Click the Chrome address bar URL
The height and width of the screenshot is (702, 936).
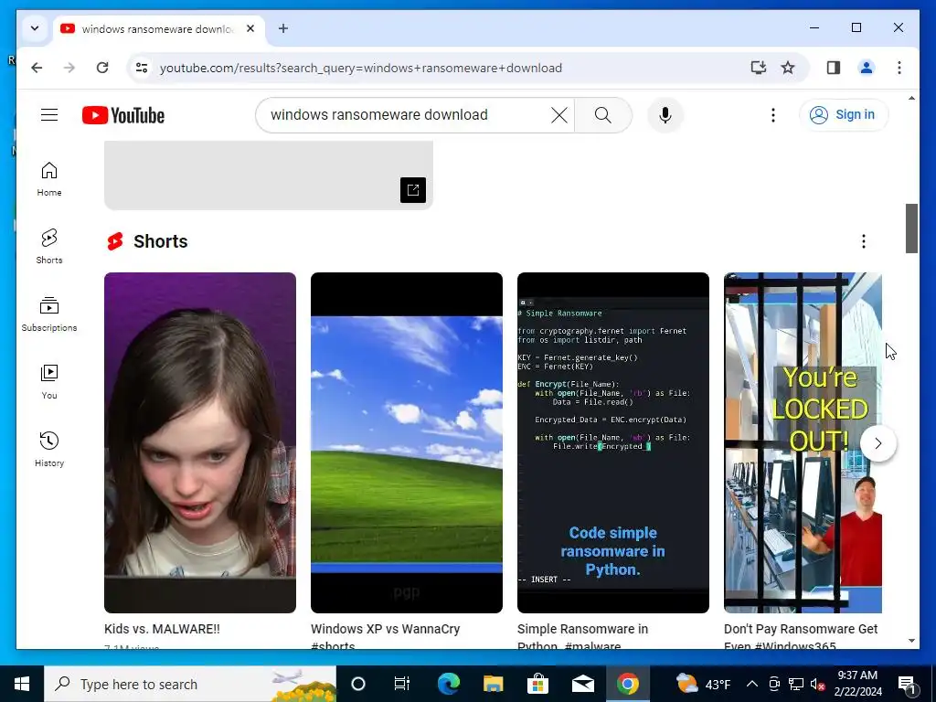coord(360,68)
